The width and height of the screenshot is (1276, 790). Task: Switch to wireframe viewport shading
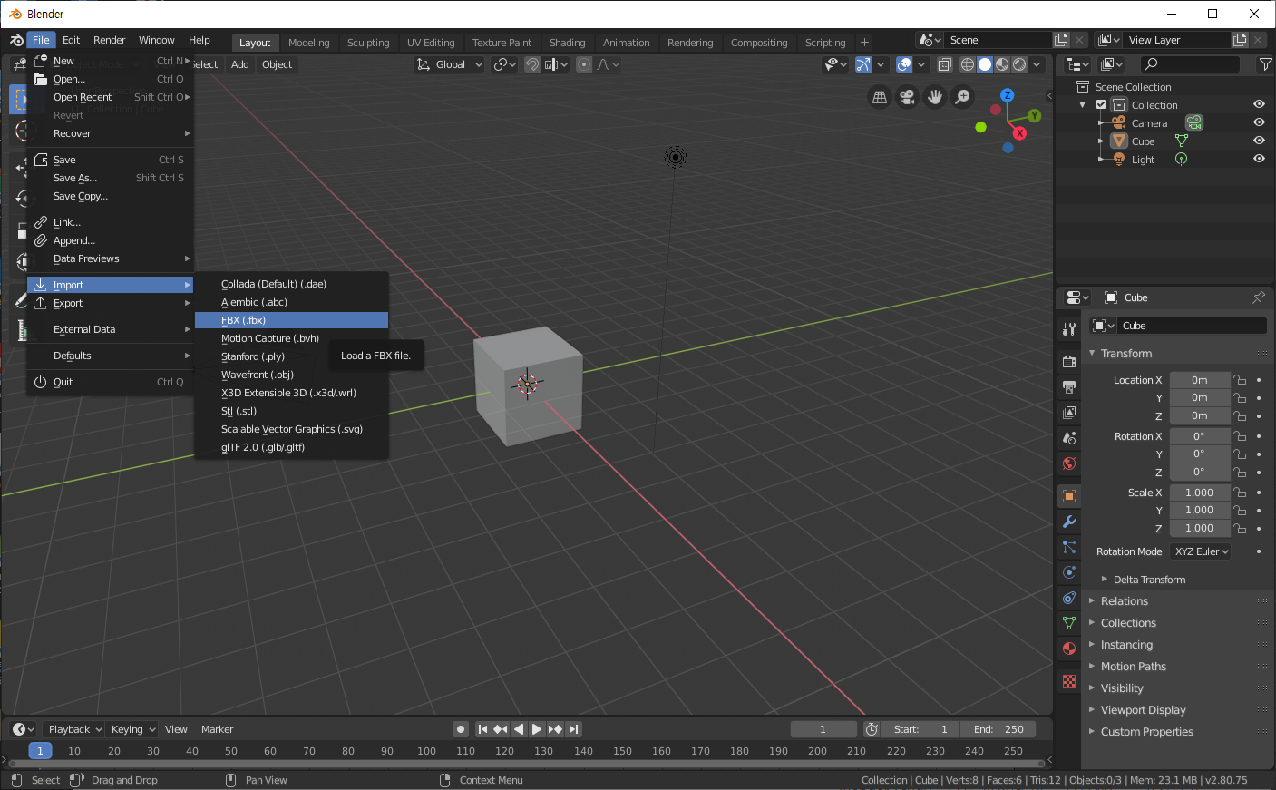968,64
